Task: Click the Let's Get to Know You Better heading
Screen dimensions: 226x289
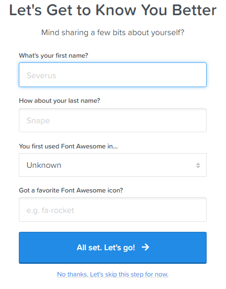Action: [113, 10]
